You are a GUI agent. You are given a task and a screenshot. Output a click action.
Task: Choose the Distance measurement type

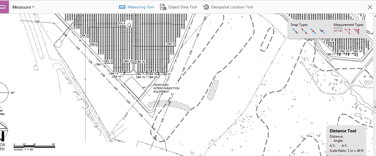[x=338, y=31]
